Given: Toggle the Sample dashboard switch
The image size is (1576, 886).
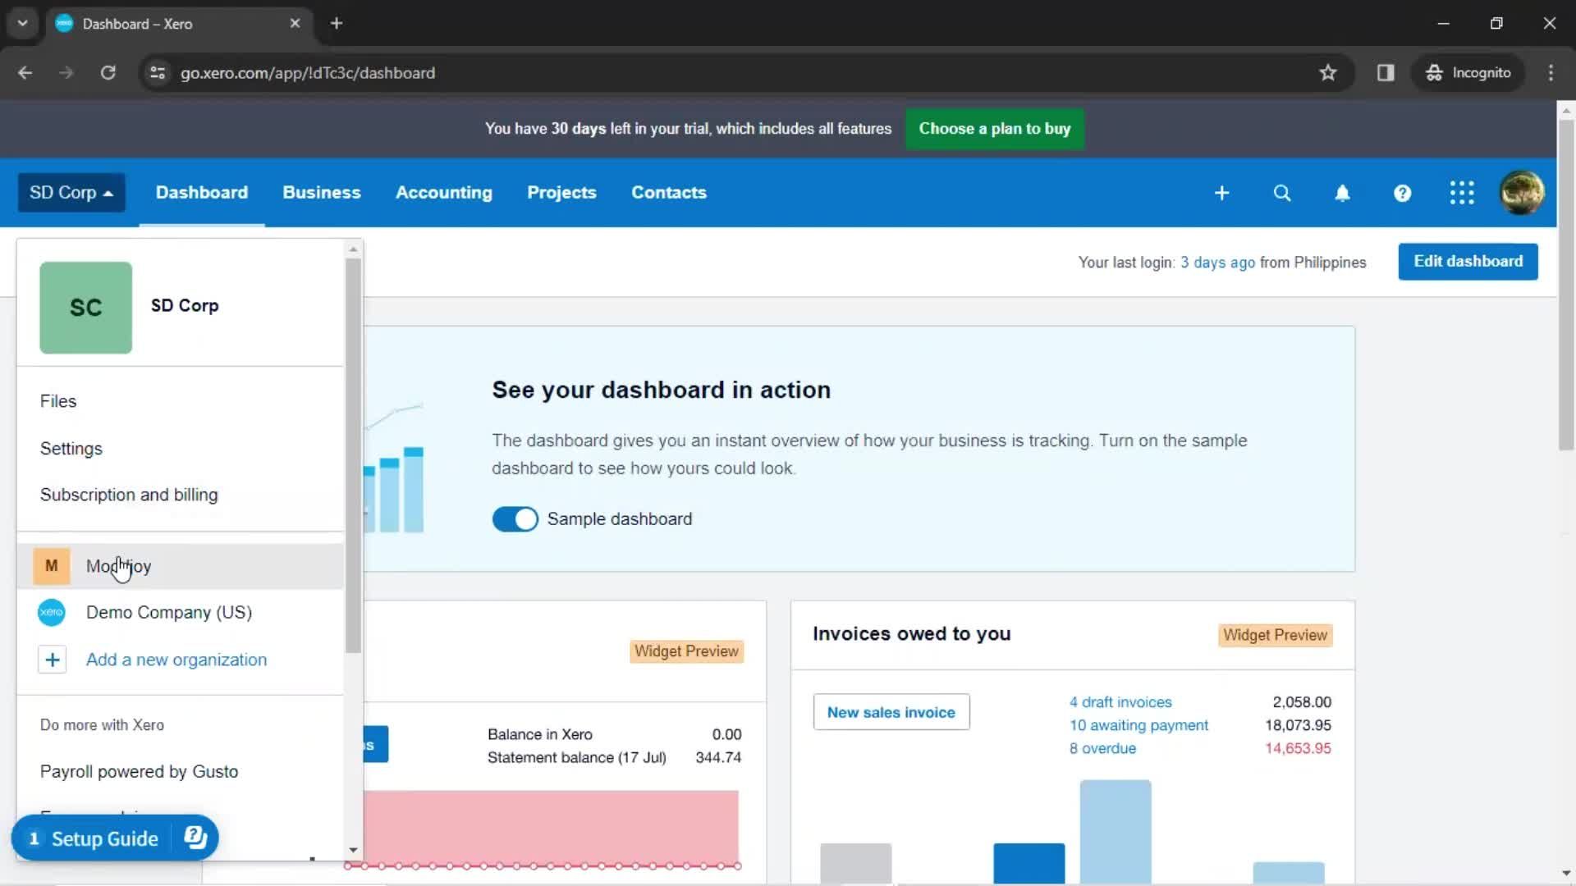Looking at the screenshot, I should click(515, 519).
